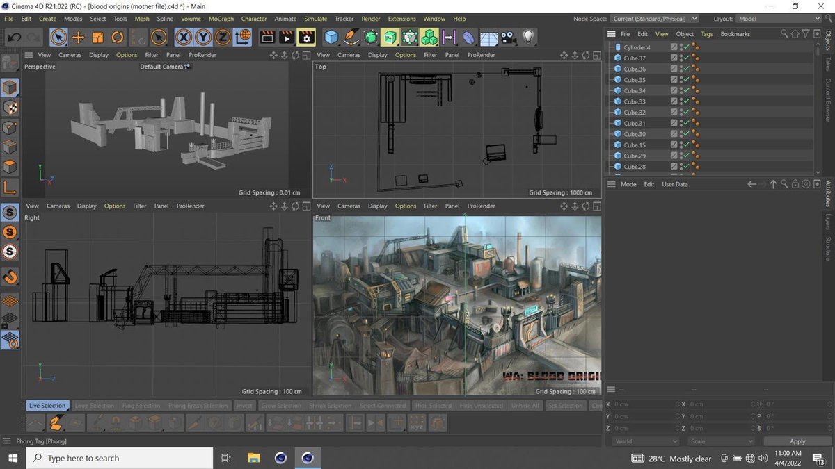The width and height of the screenshot is (835, 469).
Task: Toggle the Z axis lock
Action: tap(223, 37)
